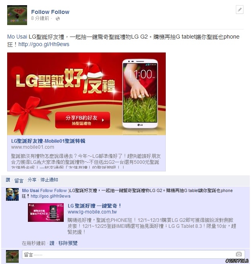Open the Follow Follow profile picture

(17, 15)
